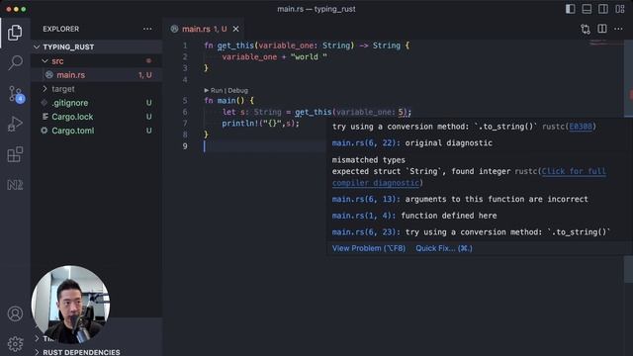Click View Problem button in hover
The image size is (633, 356).
(369, 248)
